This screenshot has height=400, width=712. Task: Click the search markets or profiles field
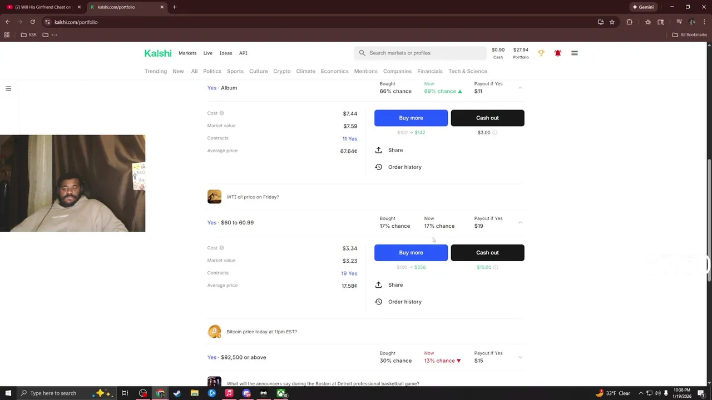(x=420, y=53)
